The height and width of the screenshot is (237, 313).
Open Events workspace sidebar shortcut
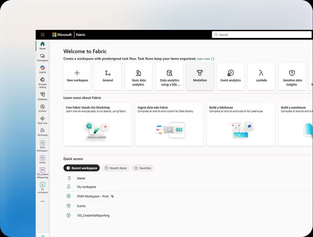pyautogui.click(x=43, y=159)
